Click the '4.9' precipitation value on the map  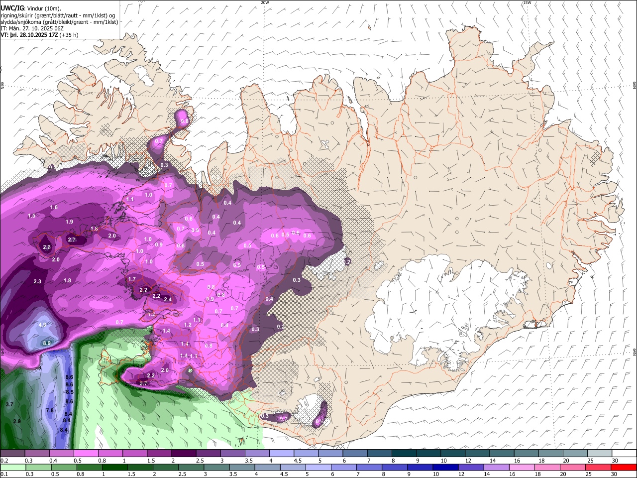coord(42,325)
